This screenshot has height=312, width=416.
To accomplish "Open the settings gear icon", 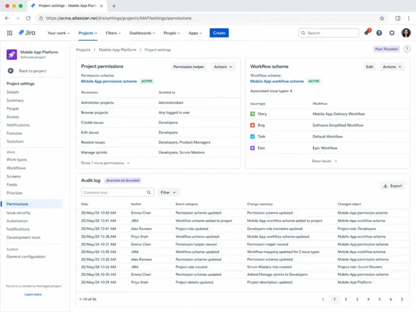I will click(392, 33).
